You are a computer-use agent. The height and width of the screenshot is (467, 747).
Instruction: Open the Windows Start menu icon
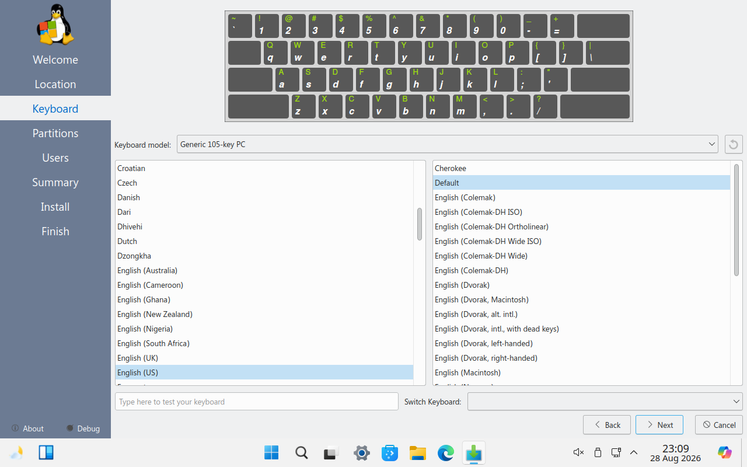[x=271, y=452]
